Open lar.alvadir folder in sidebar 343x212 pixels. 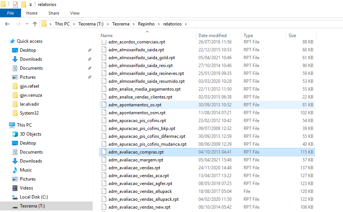(x=29, y=104)
